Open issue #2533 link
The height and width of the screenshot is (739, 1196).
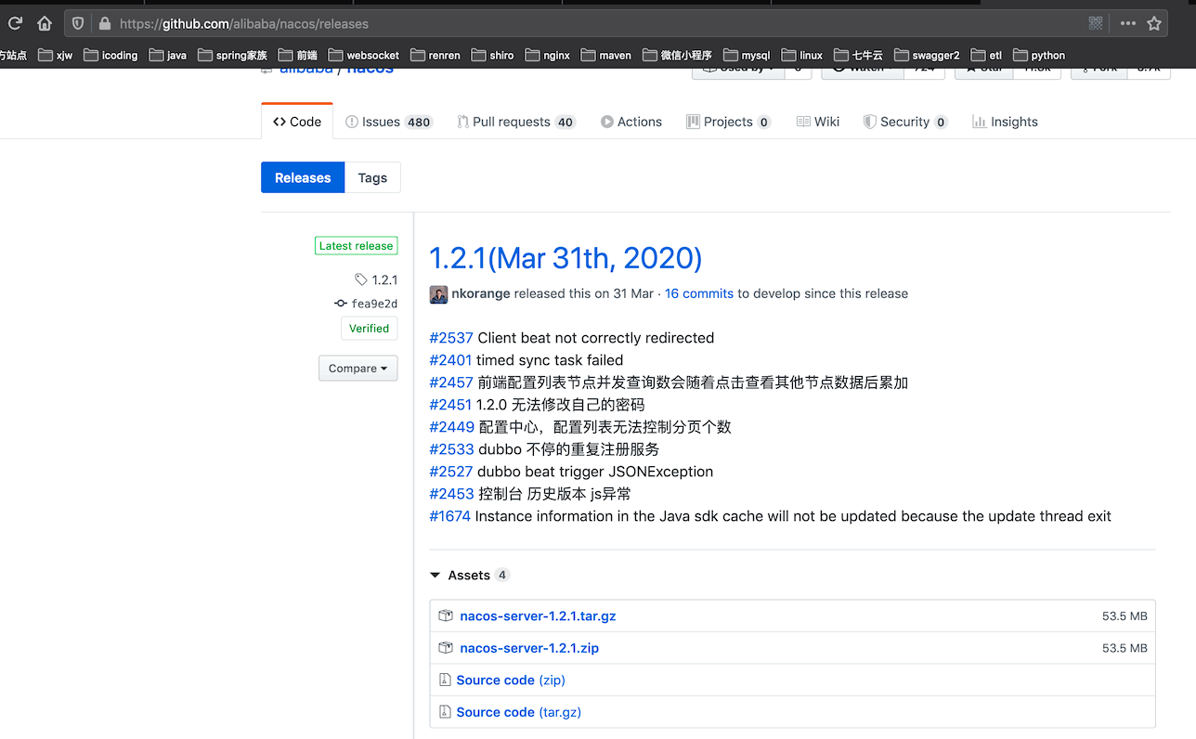click(451, 449)
